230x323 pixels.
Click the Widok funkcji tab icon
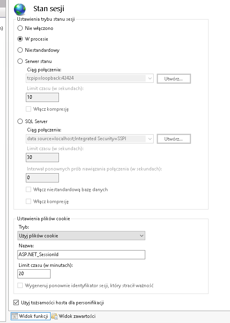(14, 316)
